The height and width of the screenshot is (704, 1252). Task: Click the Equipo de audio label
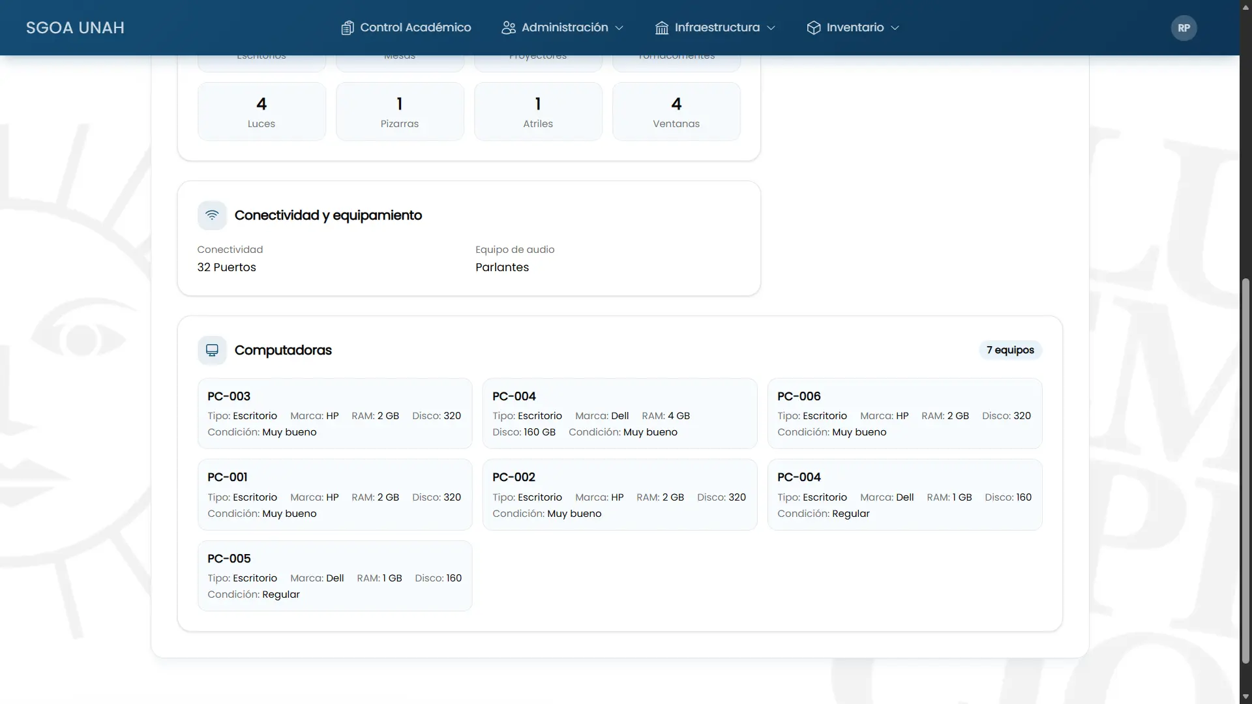click(515, 250)
